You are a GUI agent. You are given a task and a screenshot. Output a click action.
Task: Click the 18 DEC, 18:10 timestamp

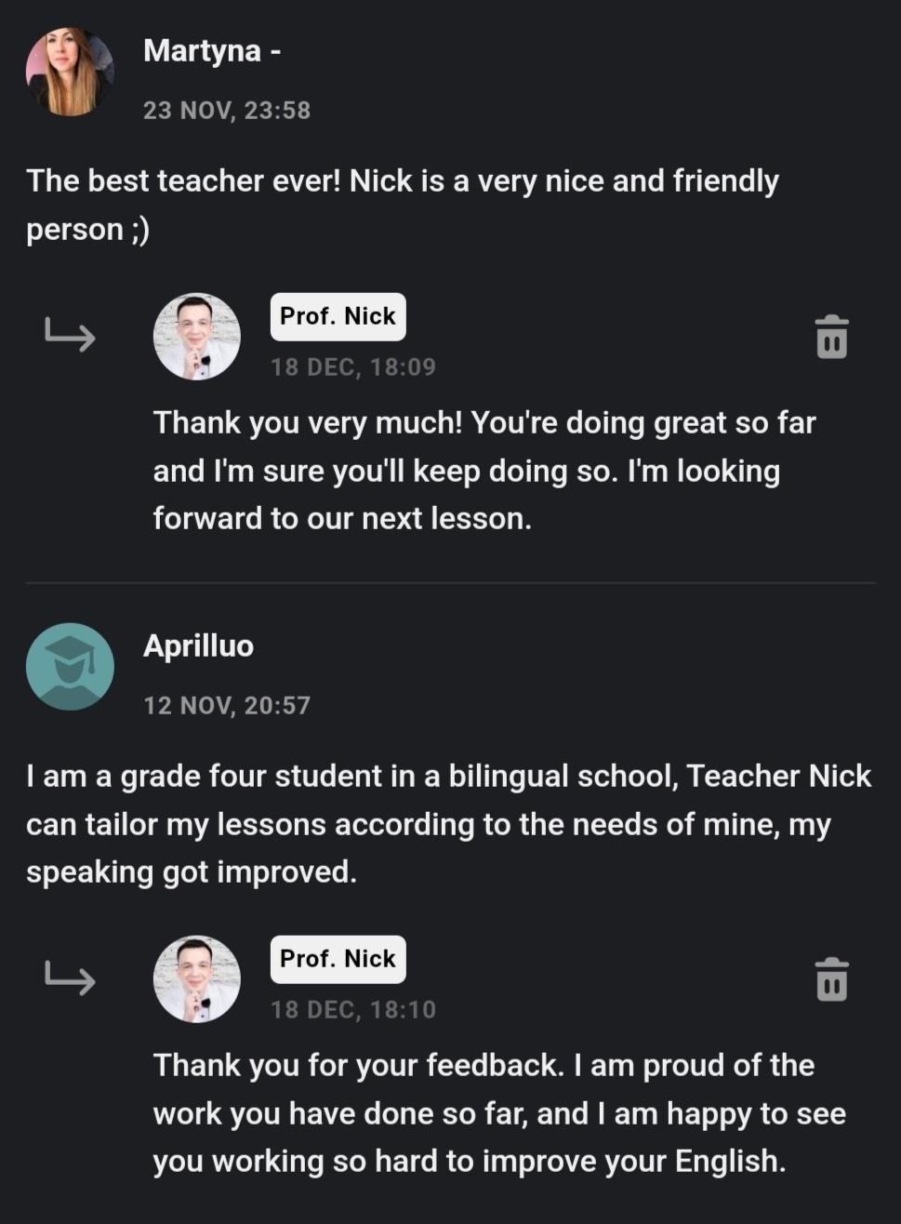(x=353, y=1009)
